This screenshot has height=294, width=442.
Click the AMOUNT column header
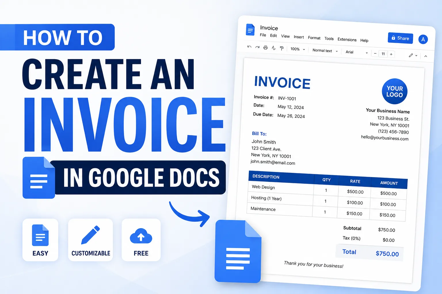point(389,183)
